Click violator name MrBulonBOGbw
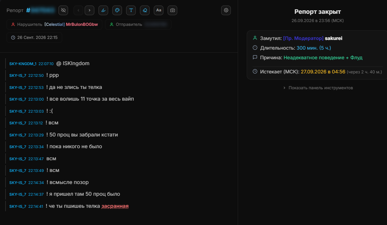Image resolution: width=387 pixels, height=225 pixels. tap(82, 24)
